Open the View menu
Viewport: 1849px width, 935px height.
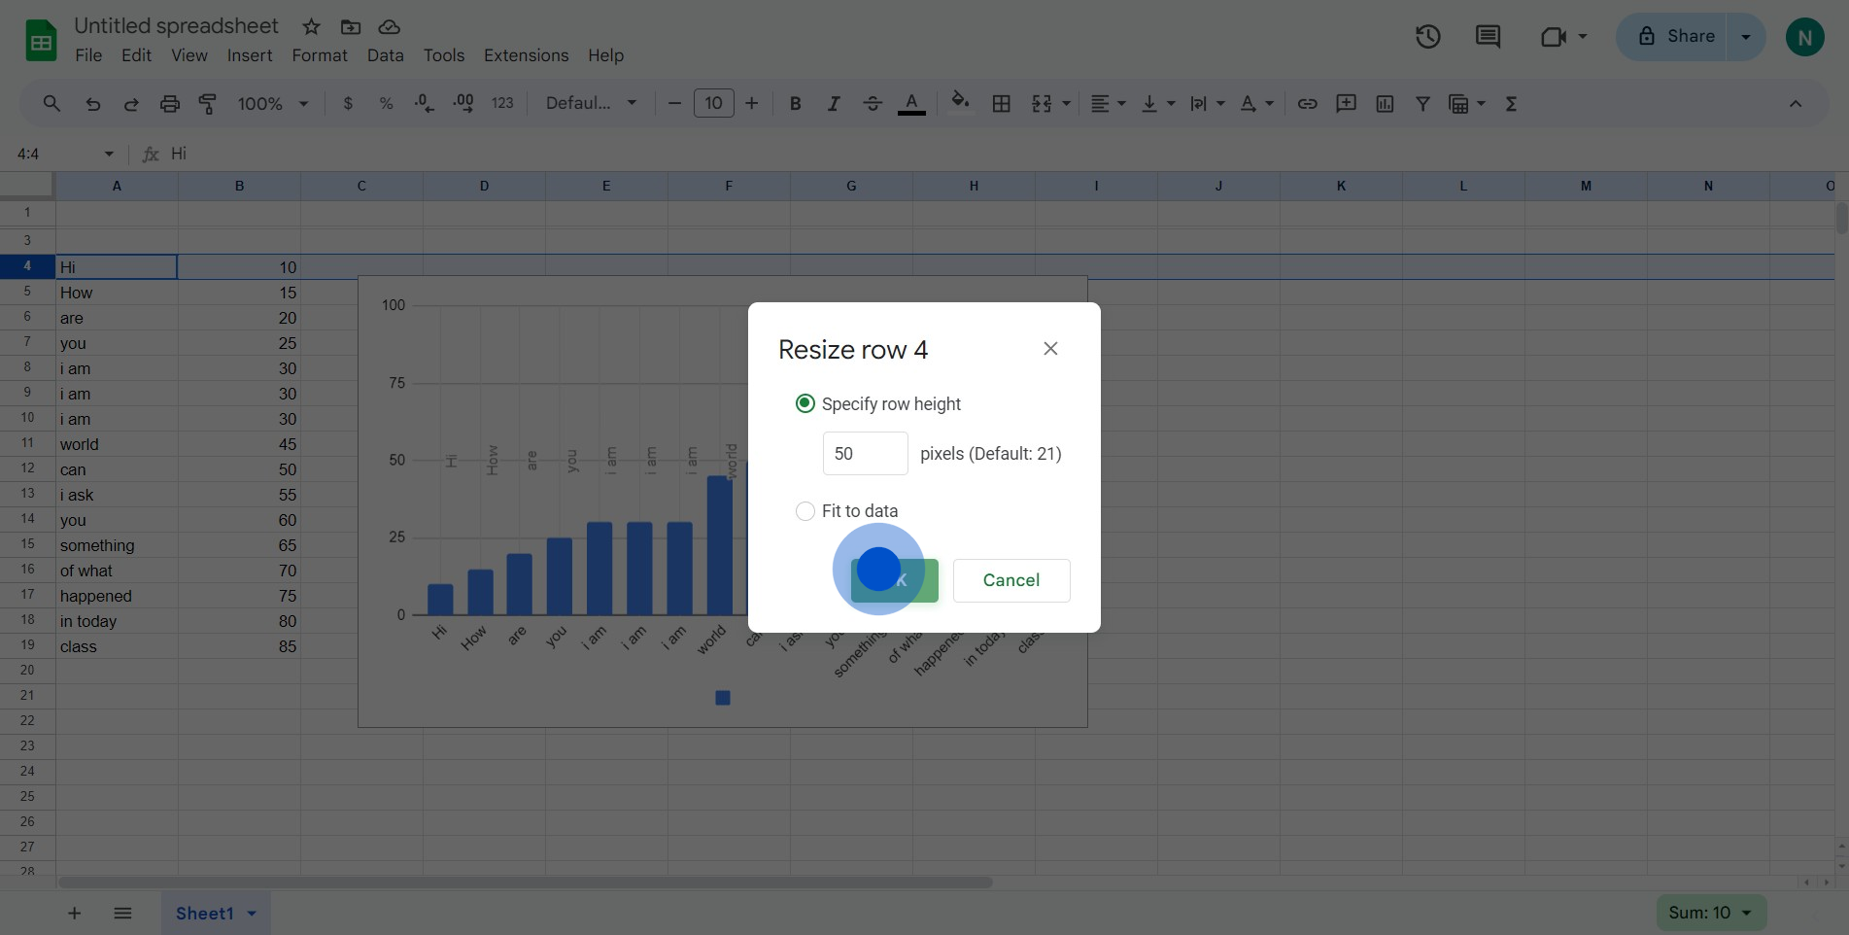pos(189,55)
